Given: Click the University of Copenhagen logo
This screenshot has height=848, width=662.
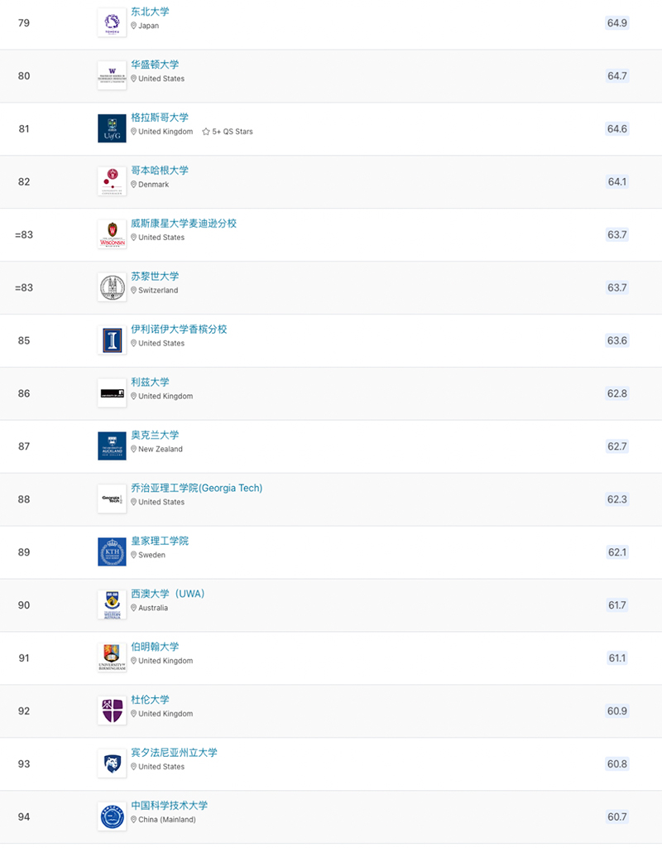Looking at the screenshot, I should [x=112, y=181].
